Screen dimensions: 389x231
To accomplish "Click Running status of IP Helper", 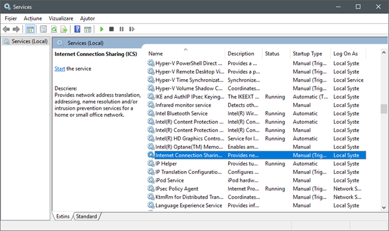I will (275, 164).
